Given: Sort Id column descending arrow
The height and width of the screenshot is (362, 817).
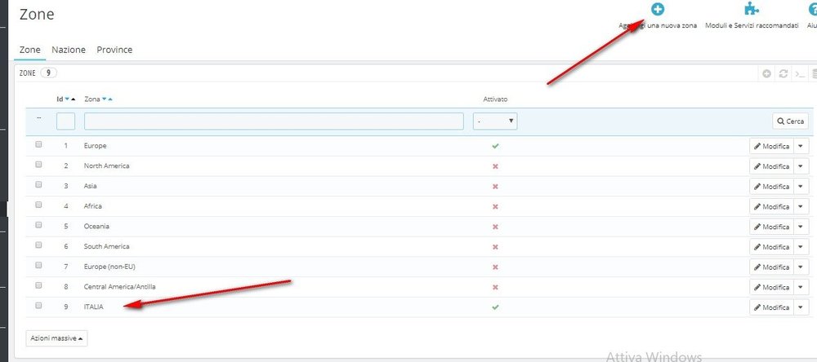Looking at the screenshot, I should tap(67, 99).
